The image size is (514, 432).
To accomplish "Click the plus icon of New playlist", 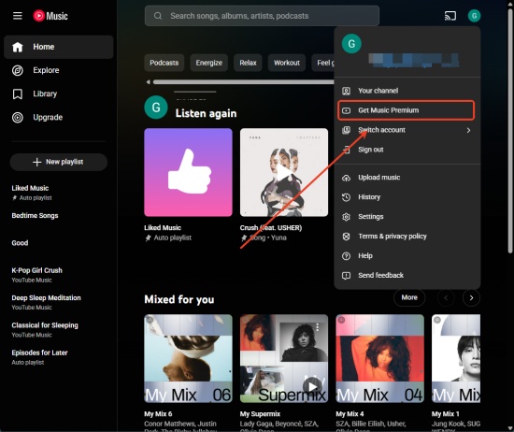I will (37, 162).
